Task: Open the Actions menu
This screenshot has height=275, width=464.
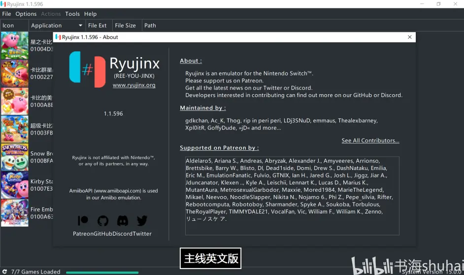Action: (x=51, y=14)
